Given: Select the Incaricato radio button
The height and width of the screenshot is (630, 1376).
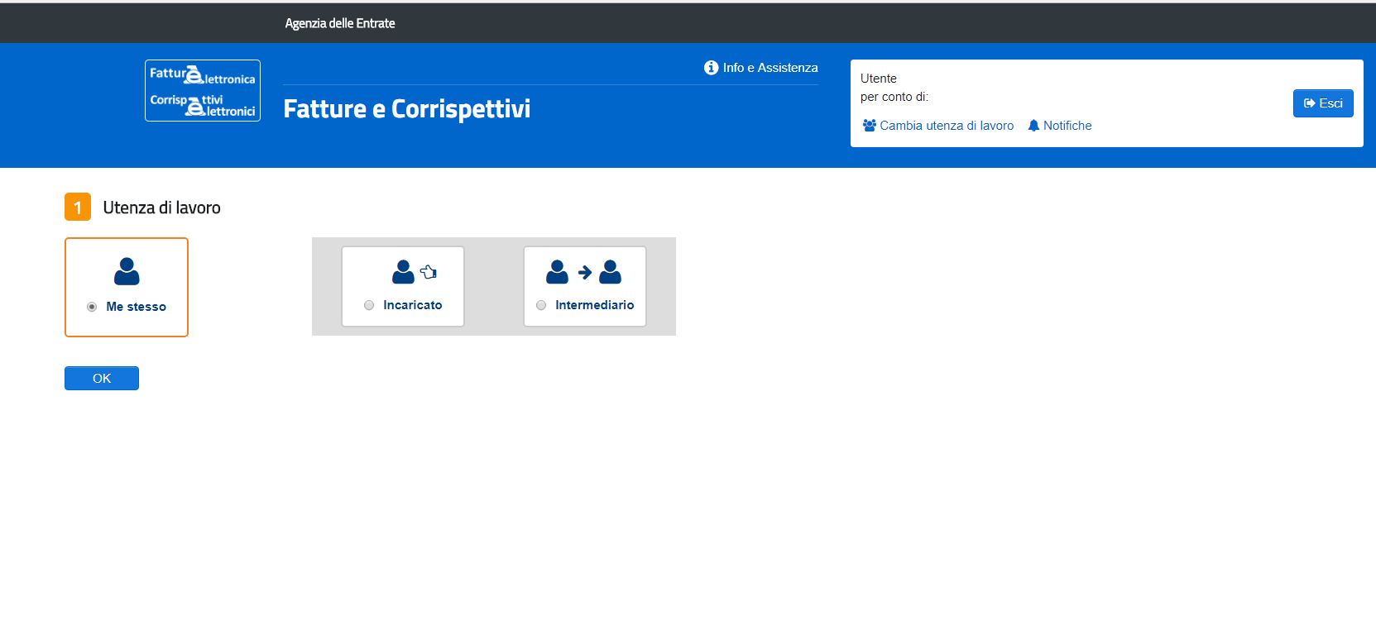Looking at the screenshot, I should pos(369,305).
